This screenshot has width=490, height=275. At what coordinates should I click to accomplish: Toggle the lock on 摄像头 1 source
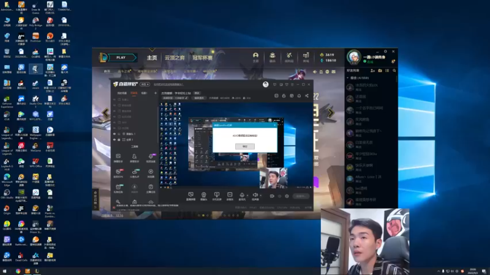point(119,134)
